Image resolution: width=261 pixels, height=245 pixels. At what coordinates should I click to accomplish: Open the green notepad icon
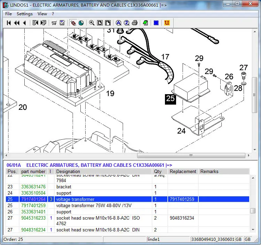tap(145, 23)
